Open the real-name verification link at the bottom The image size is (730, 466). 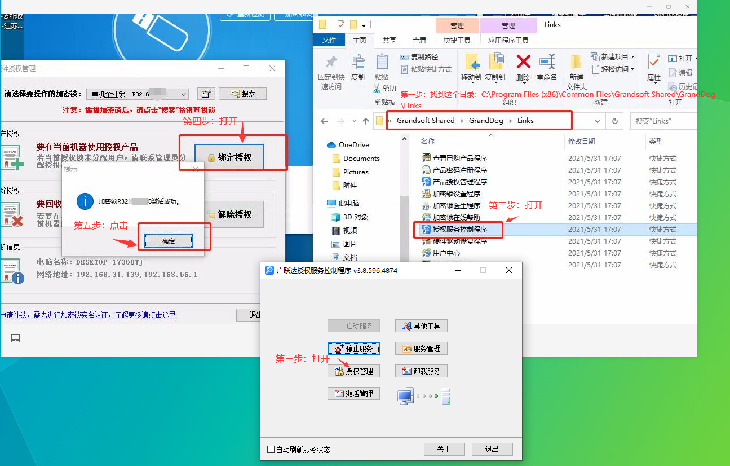click(88, 315)
